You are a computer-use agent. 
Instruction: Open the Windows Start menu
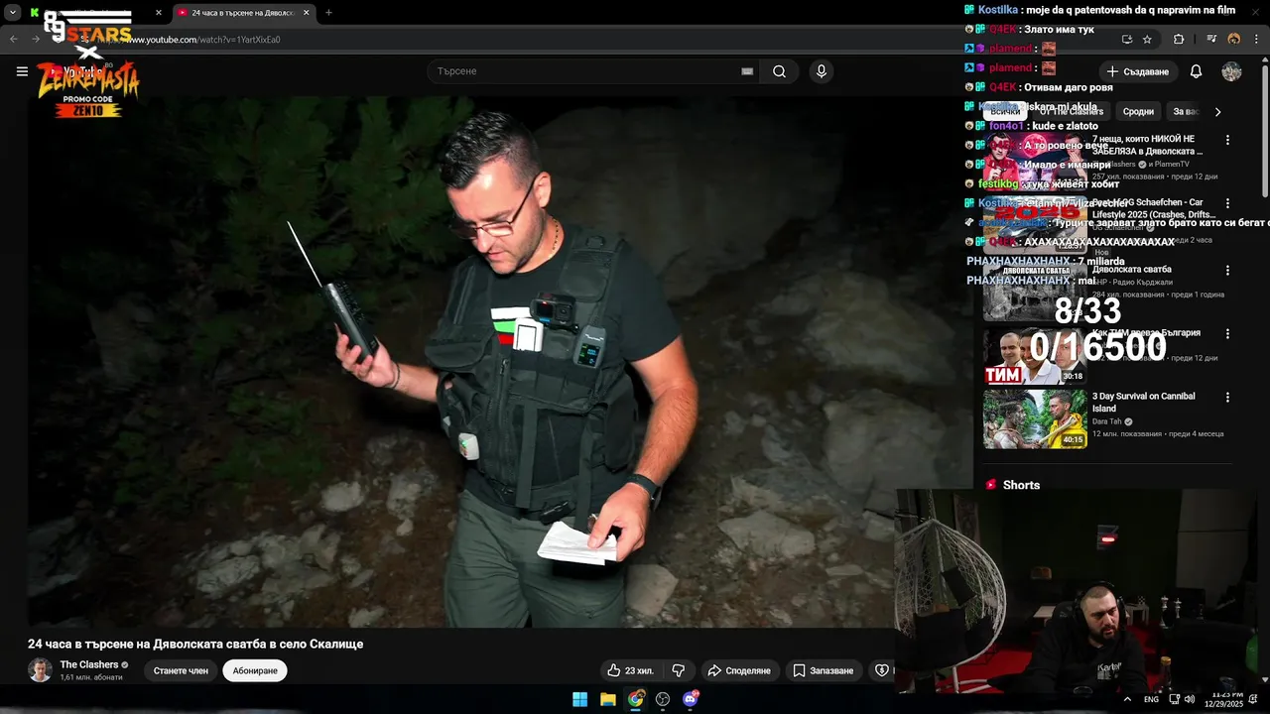coord(579,699)
